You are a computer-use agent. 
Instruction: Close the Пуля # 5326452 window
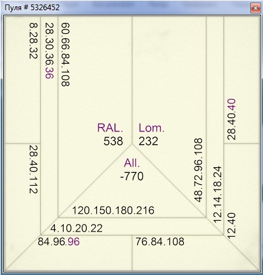pos(255,8)
